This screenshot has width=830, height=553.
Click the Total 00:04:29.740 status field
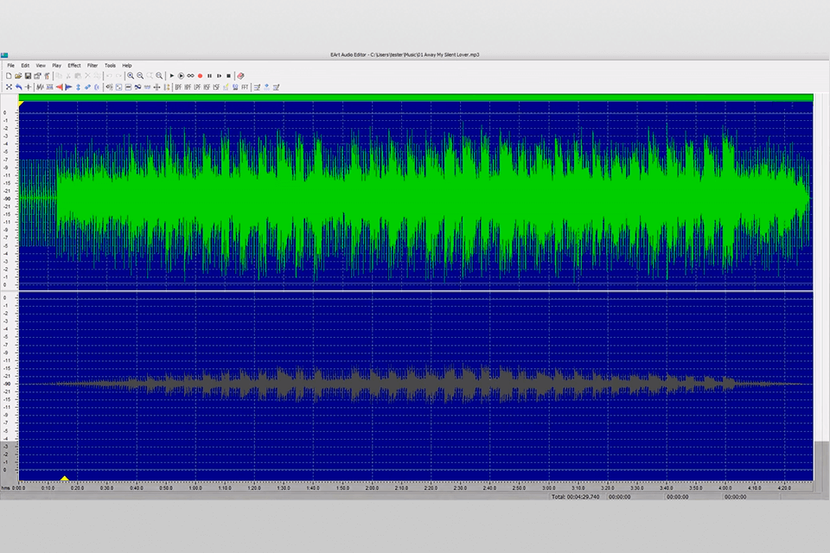[x=576, y=497]
